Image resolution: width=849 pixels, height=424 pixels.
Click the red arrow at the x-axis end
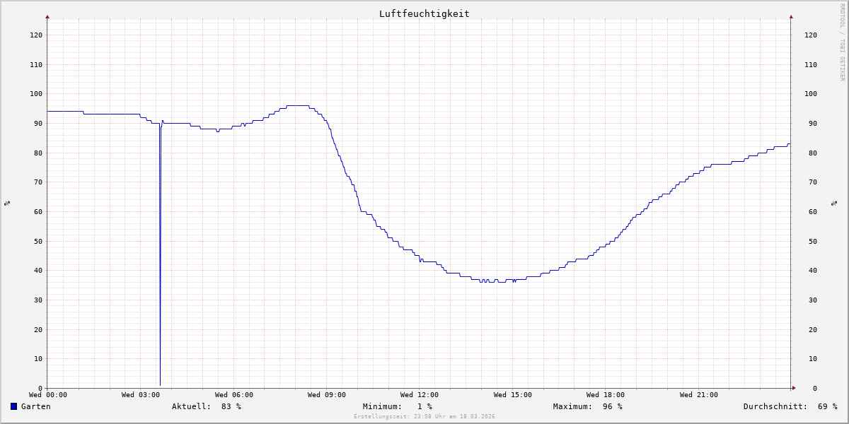coord(793,388)
